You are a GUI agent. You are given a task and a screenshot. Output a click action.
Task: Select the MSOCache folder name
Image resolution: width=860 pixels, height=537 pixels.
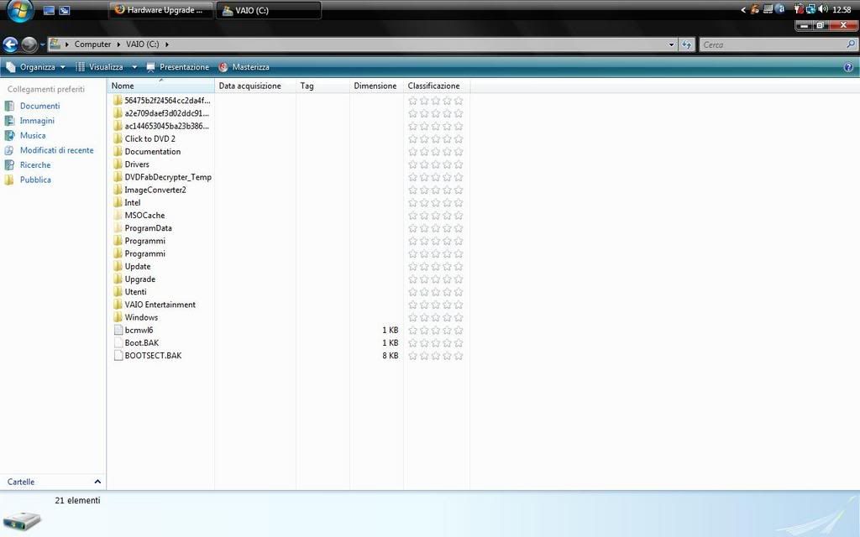[144, 216]
